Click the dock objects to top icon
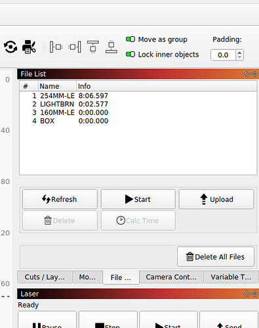Viewport: 259px width, 328px height. click(93, 47)
